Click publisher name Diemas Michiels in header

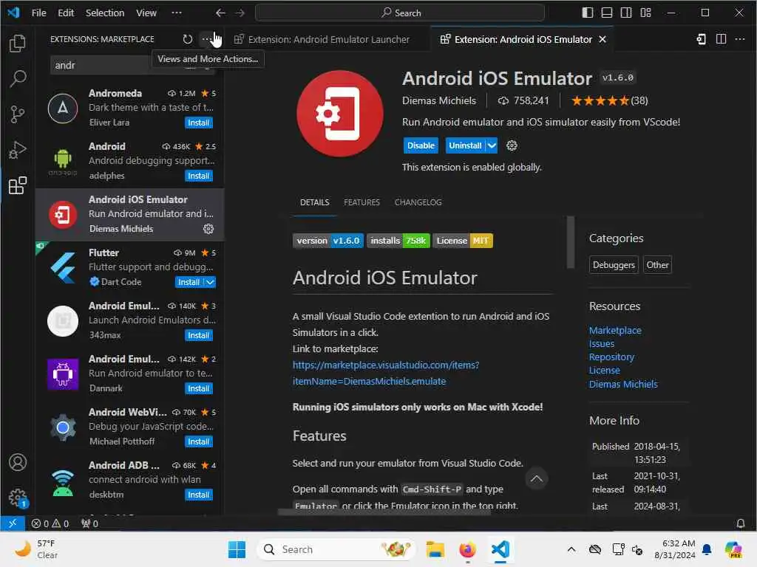tap(439, 100)
